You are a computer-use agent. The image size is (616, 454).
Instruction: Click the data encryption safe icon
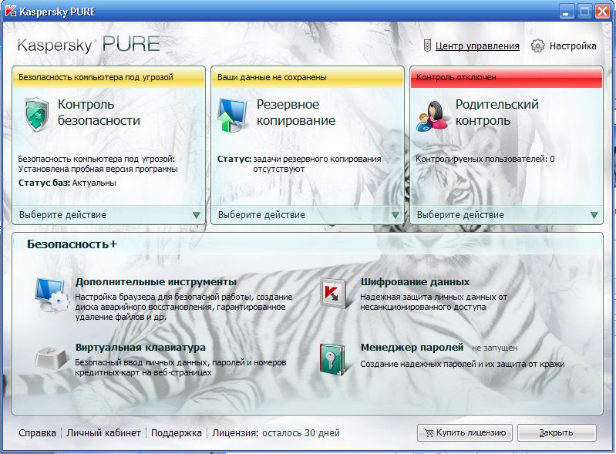(333, 294)
